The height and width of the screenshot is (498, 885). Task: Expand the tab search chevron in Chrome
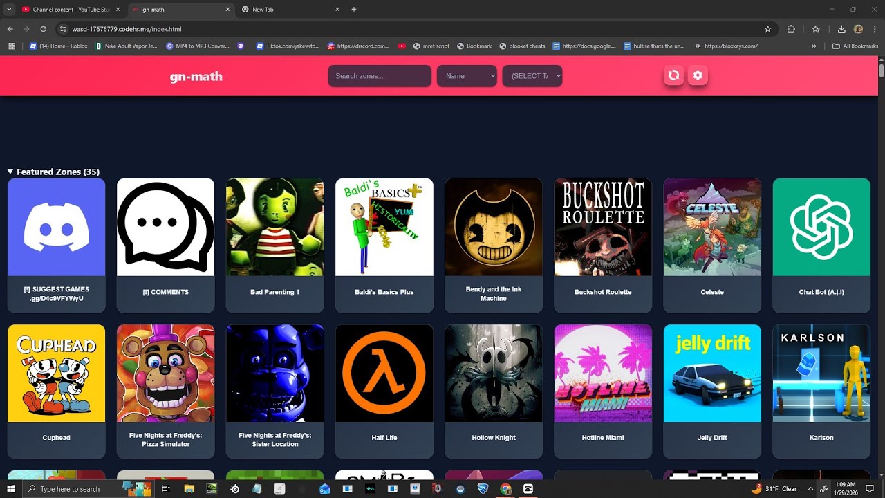coord(9,10)
